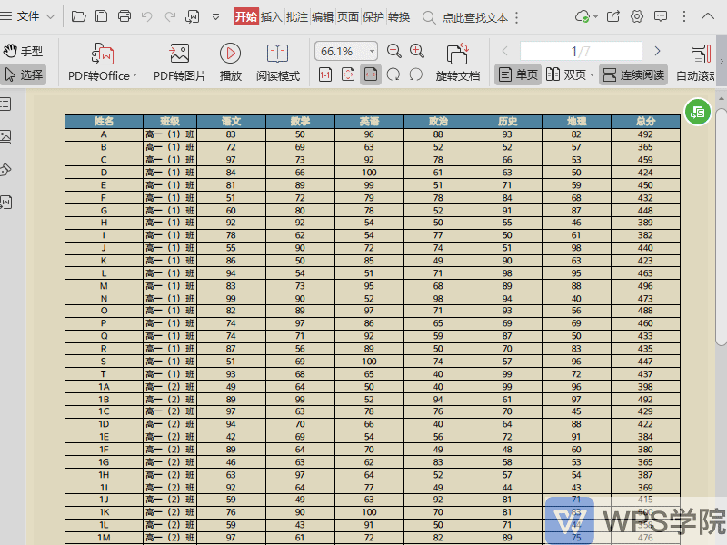Image resolution: width=727 pixels, height=545 pixels.
Task: Open 阅读模式 reading mode
Action: [277, 54]
